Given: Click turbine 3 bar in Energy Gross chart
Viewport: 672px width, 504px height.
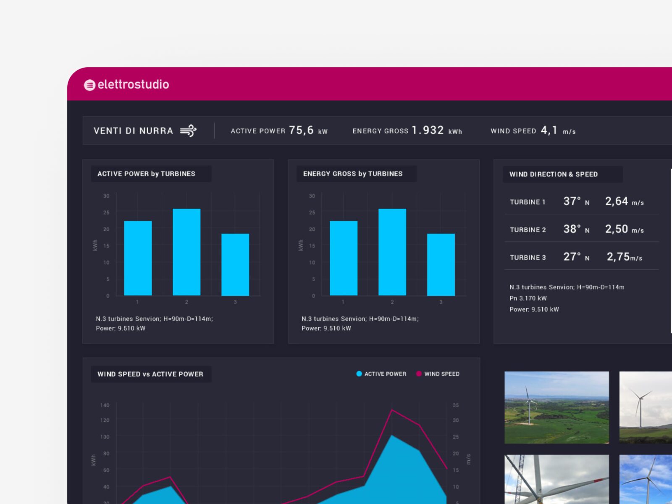Looking at the screenshot, I should [441, 265].
